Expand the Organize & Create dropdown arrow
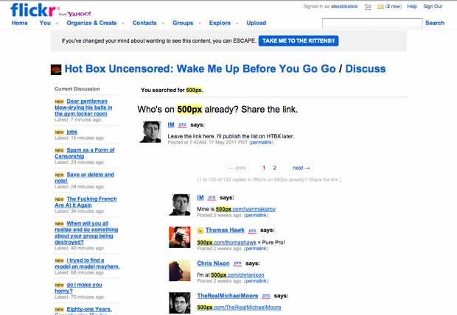The width and height of the screenshot is (457, 315). [x=123, y=24]
